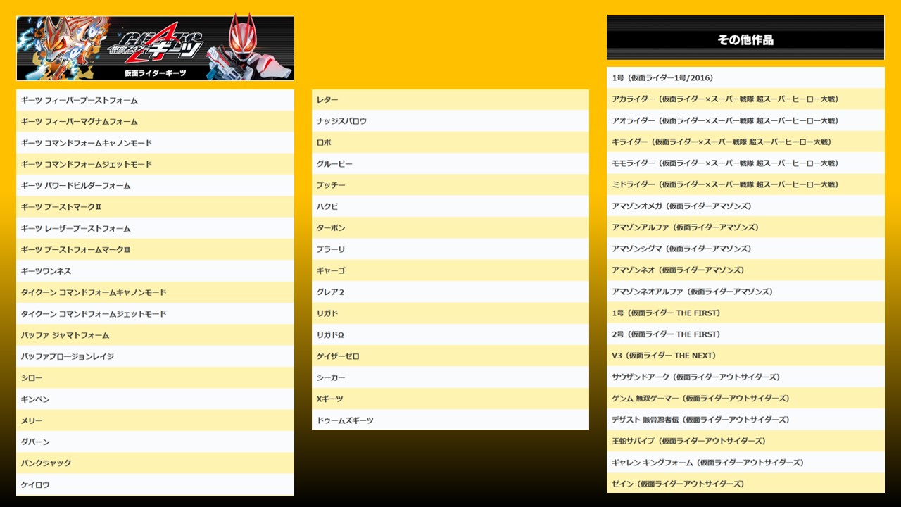
Task: Select シーカー row
Action: tap(450, 377)
